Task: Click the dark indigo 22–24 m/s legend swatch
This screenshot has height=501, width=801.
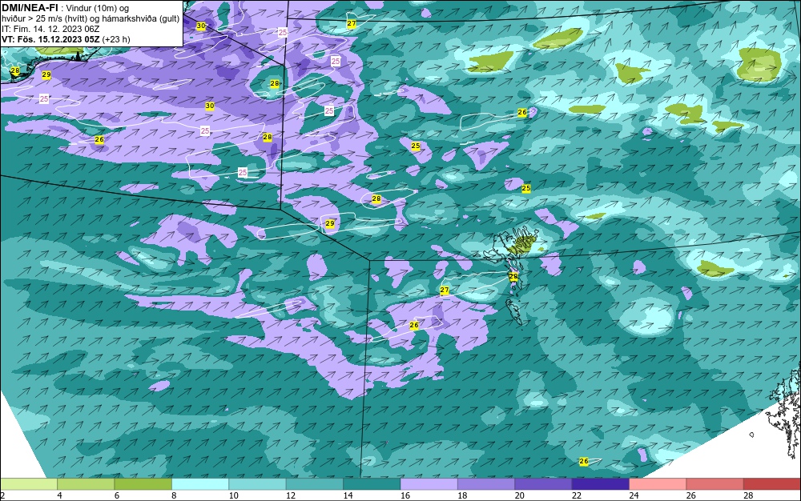Action: click(x=601, y=484)
